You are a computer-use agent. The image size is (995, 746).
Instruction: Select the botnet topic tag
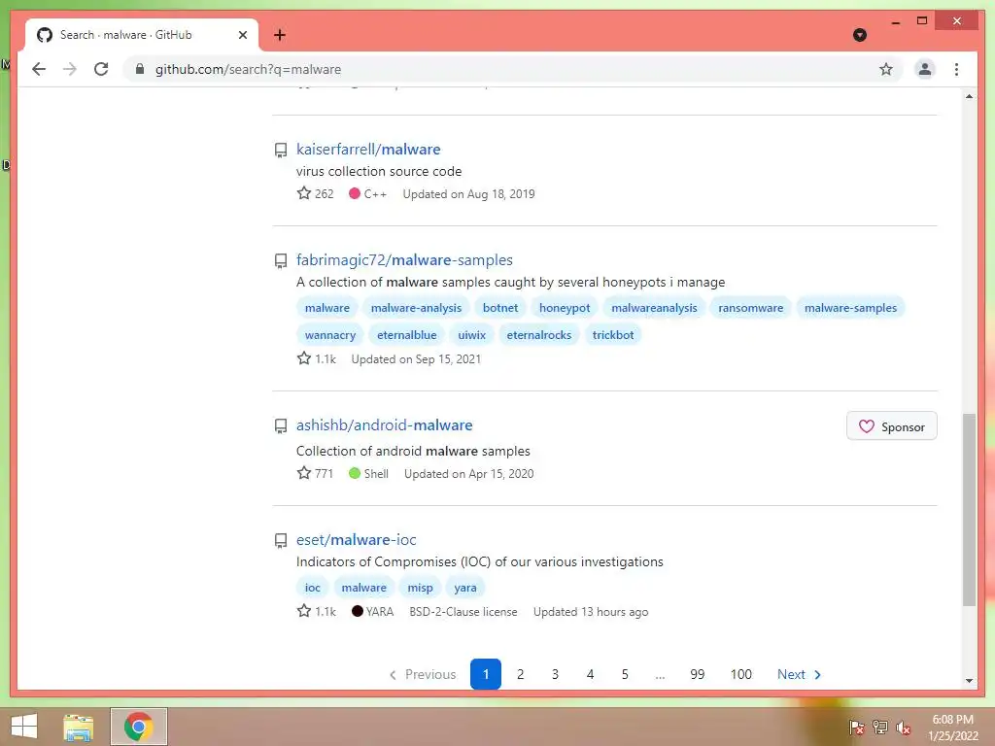pyautogui.click(x=500, y=308)
